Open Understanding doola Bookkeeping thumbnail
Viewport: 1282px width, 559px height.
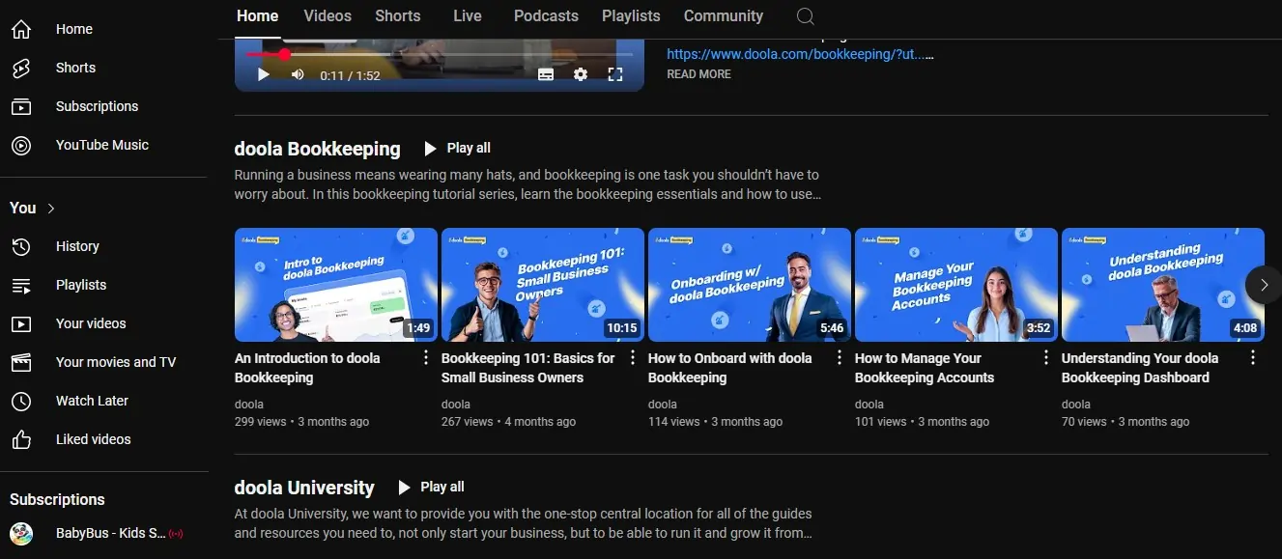[1163, 285]
